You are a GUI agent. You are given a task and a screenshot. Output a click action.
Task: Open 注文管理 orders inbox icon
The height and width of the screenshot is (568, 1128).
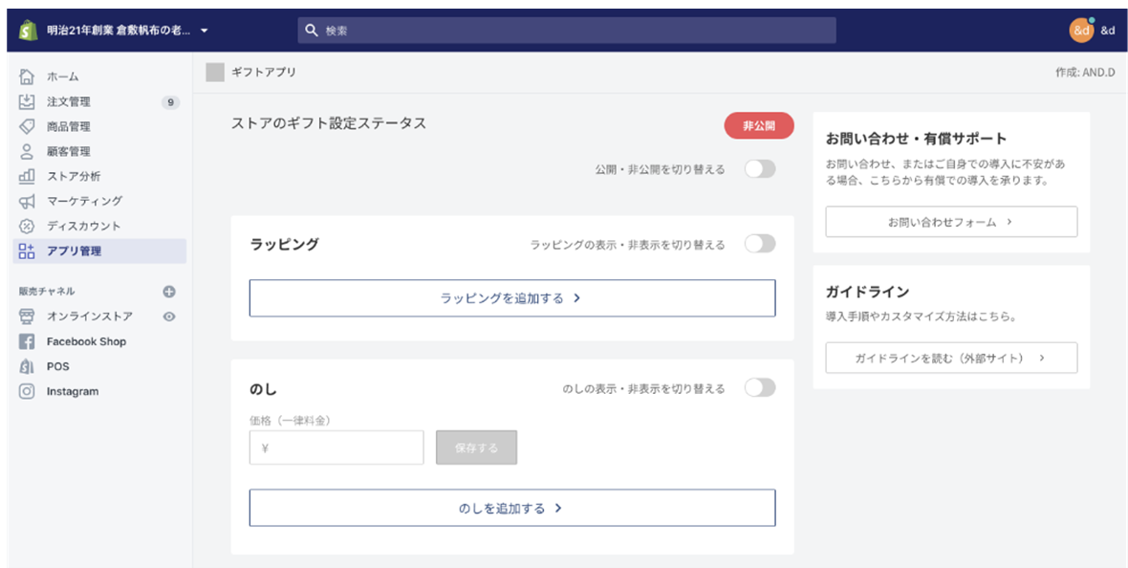(27, 101)
